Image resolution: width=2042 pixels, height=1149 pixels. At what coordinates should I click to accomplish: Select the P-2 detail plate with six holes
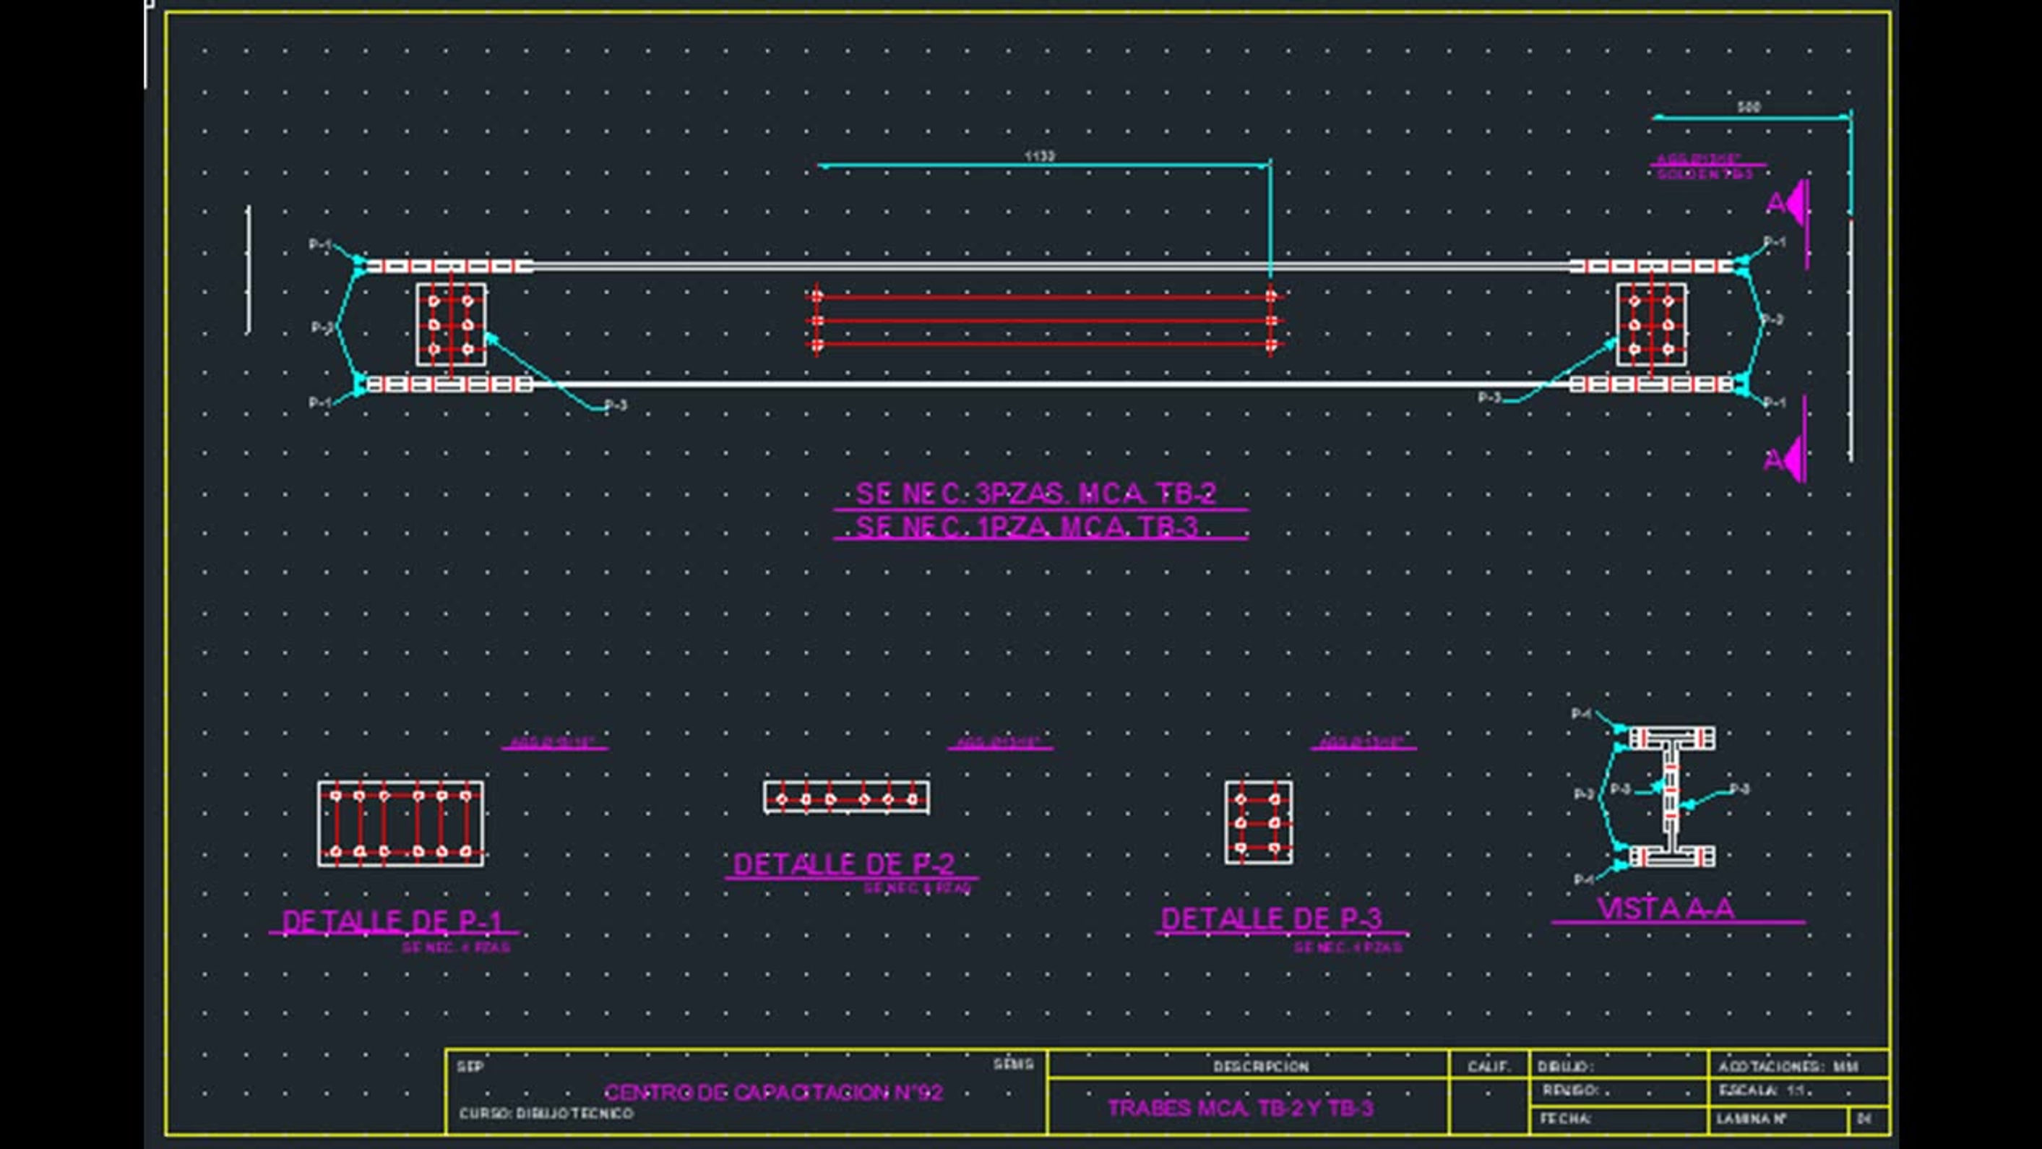click(x=847, y=798)
